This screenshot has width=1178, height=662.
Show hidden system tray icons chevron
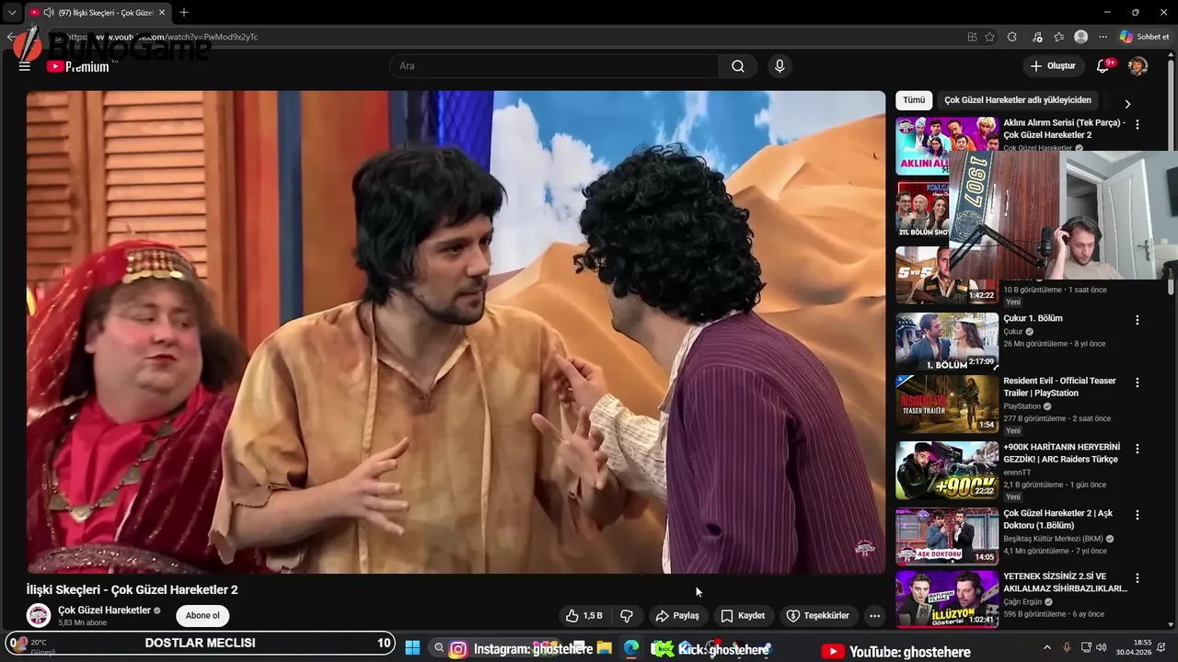[x=1047, y=649]
